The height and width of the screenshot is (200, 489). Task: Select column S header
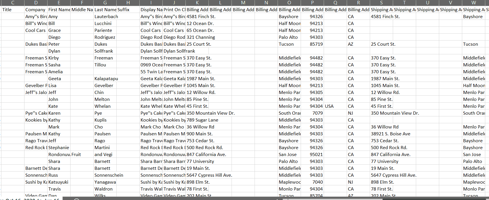tap(382, 3)
